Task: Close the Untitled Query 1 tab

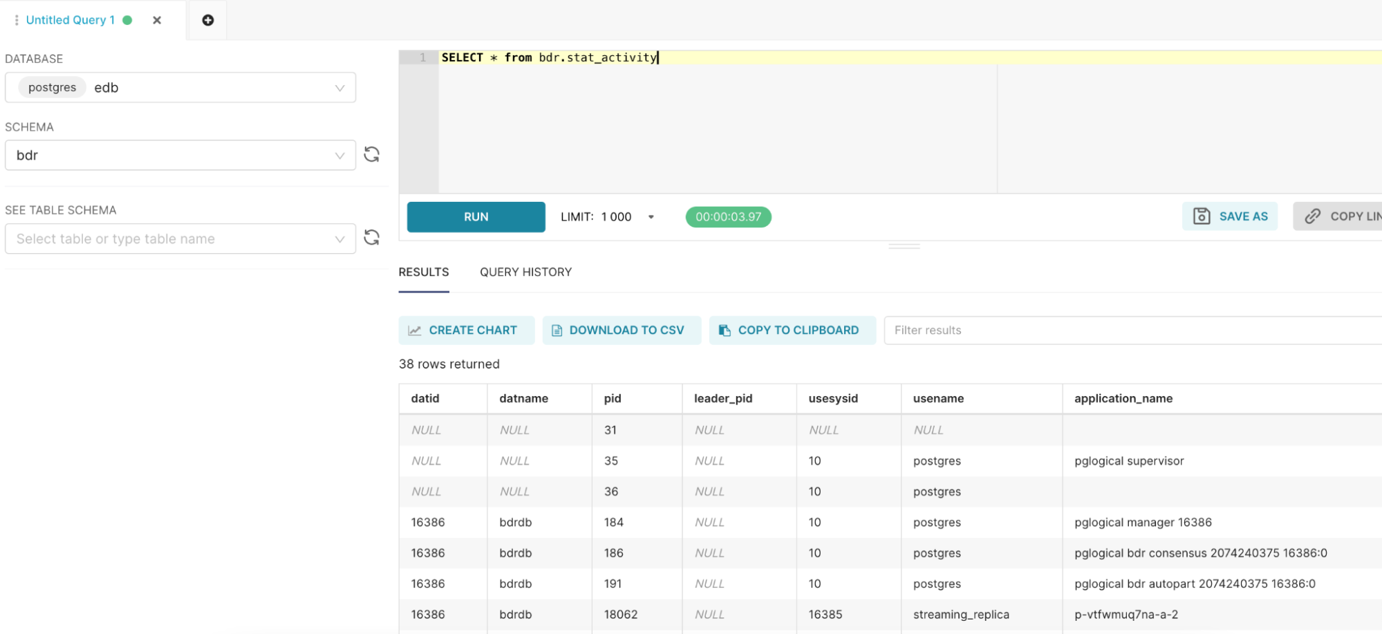Action: (x=157, y=20)
